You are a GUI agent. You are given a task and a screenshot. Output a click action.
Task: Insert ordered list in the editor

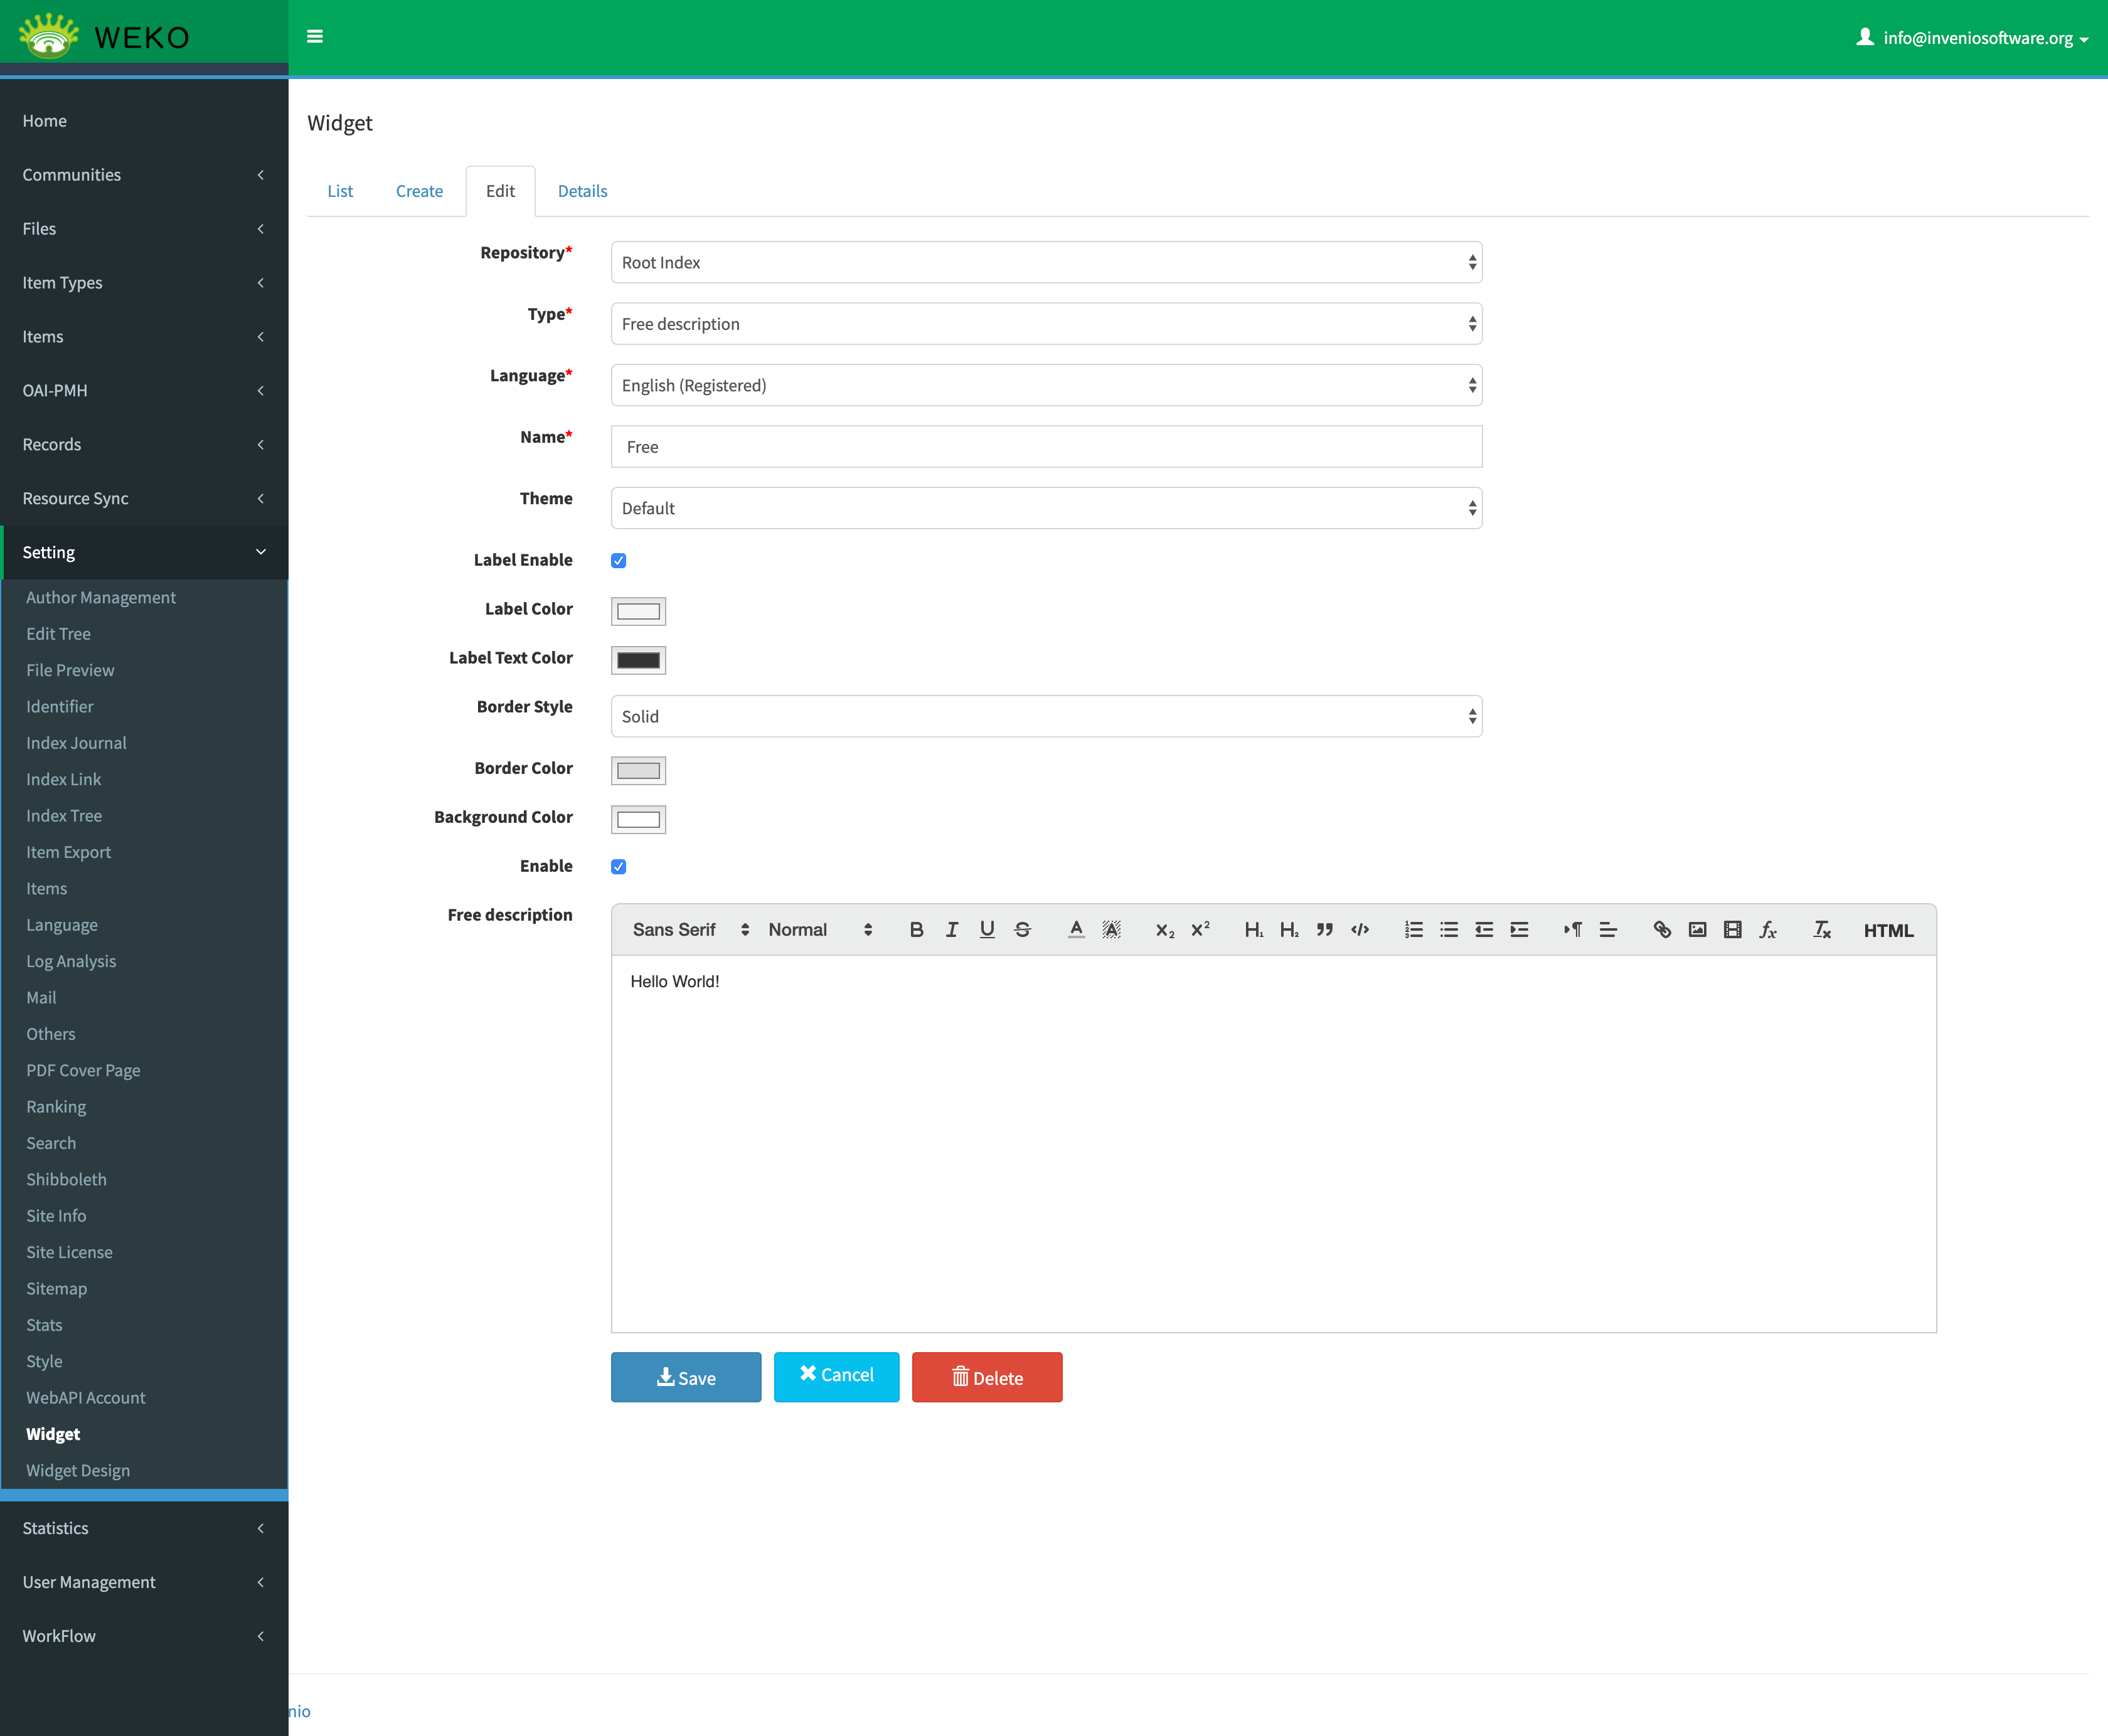point(1413,930)
